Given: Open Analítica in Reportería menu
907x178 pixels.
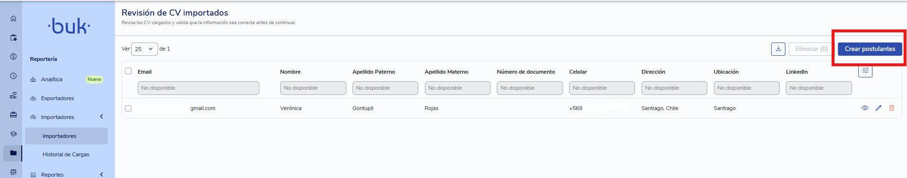Looking at the screenshot, I should click(x=52, y=79).
